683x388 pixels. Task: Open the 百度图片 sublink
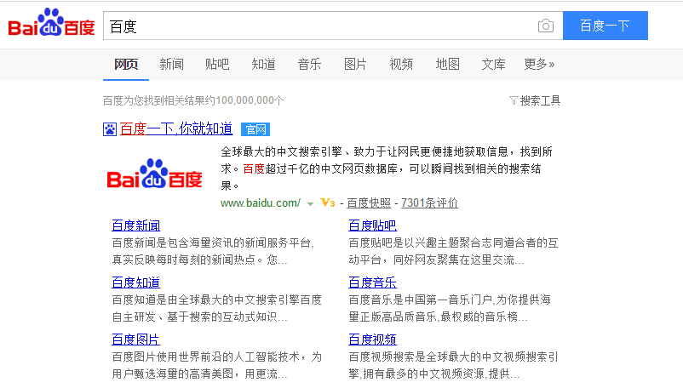click(x=136, y=339)
